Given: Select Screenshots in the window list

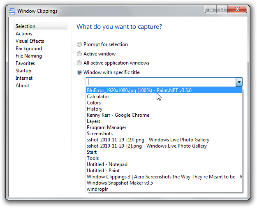Looking at the screenshot, I should (164, 134).
